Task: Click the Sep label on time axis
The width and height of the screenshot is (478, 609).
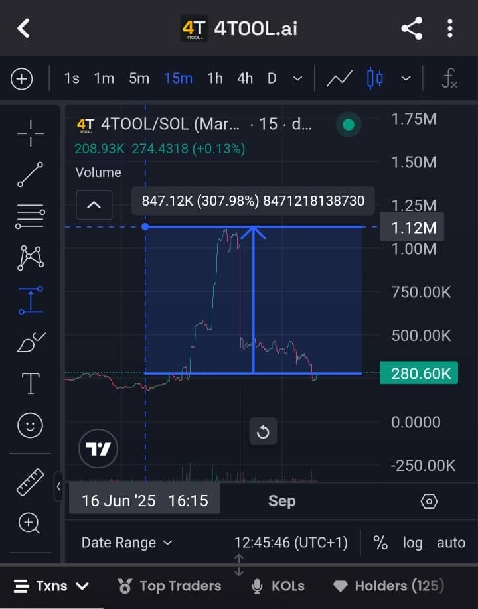Action: click(281, 501)
